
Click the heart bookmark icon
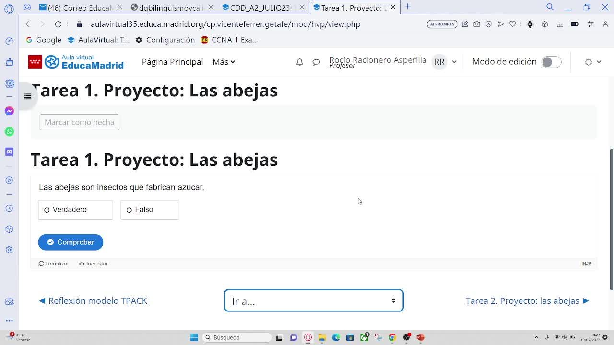513,24
